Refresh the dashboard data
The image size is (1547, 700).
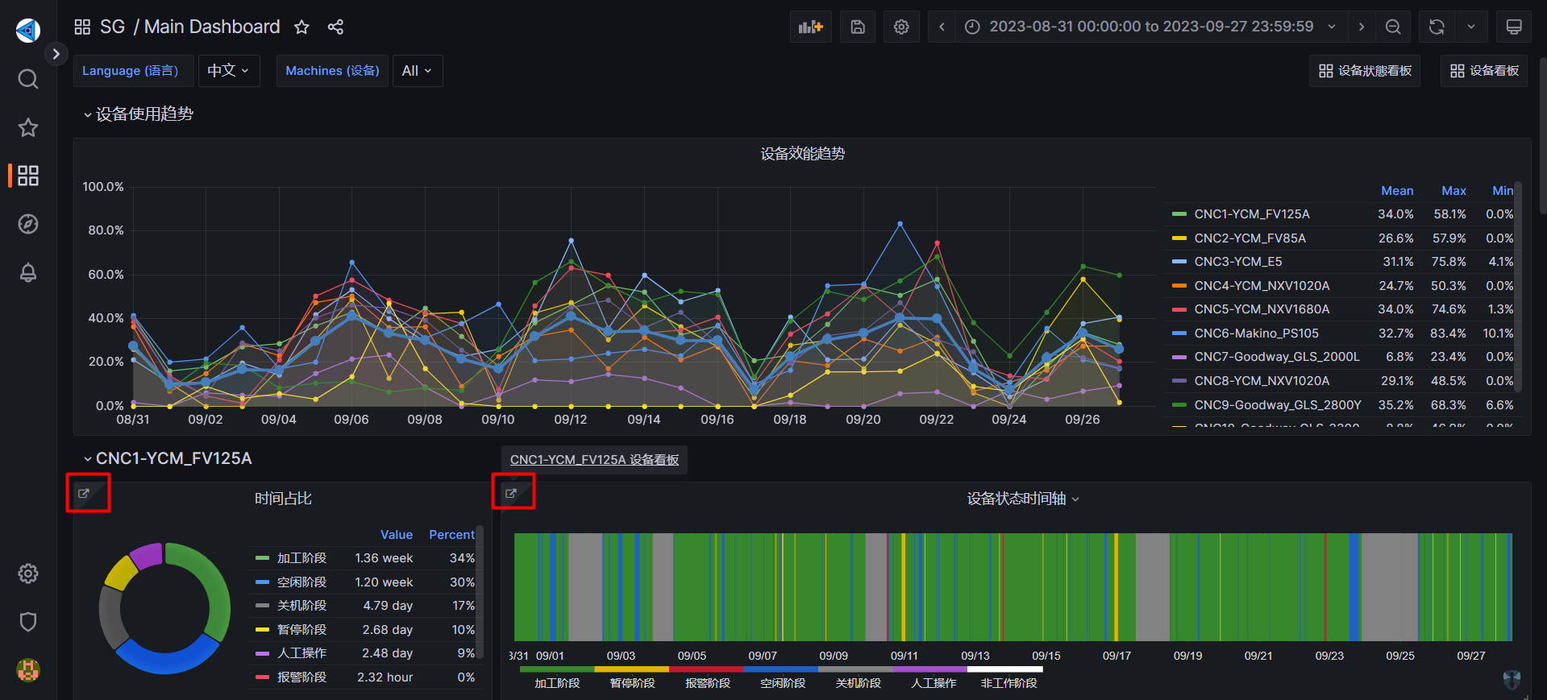coord(1437,27)
